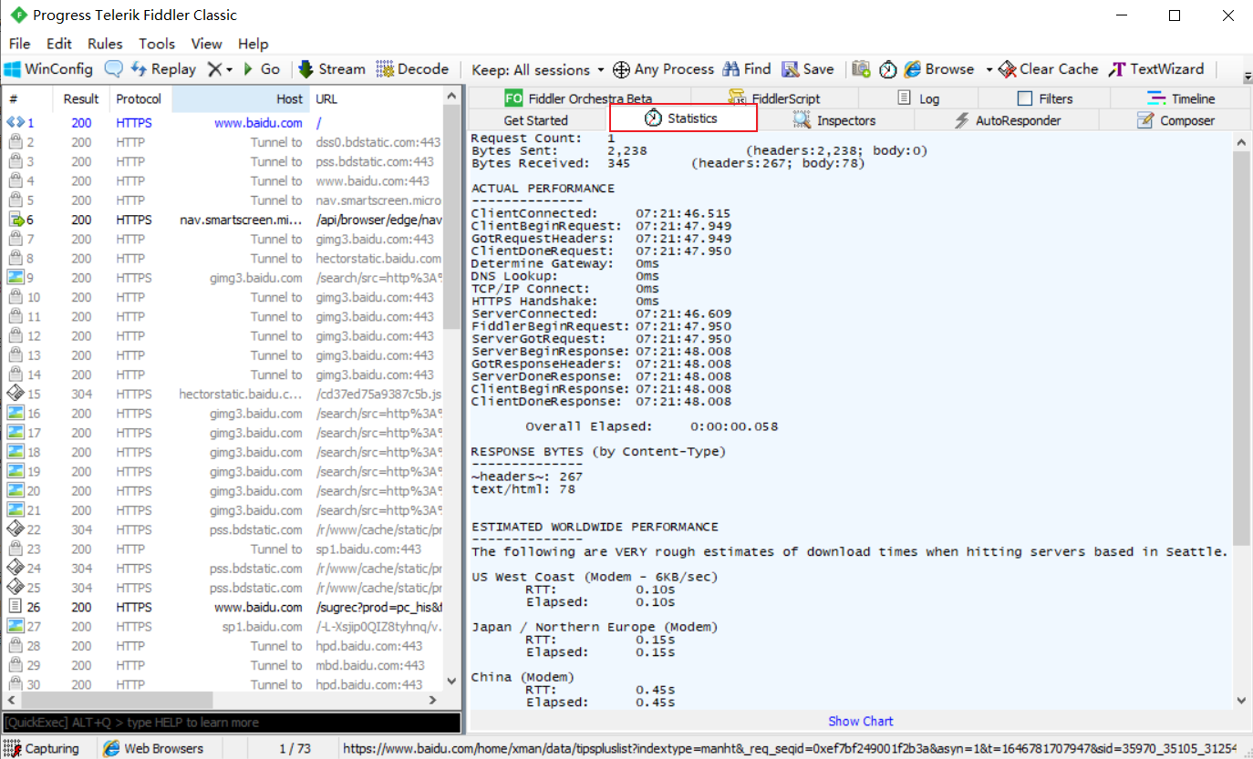Save sessions with the Save button
The image size is (1253, 759).
click(808, 69)
